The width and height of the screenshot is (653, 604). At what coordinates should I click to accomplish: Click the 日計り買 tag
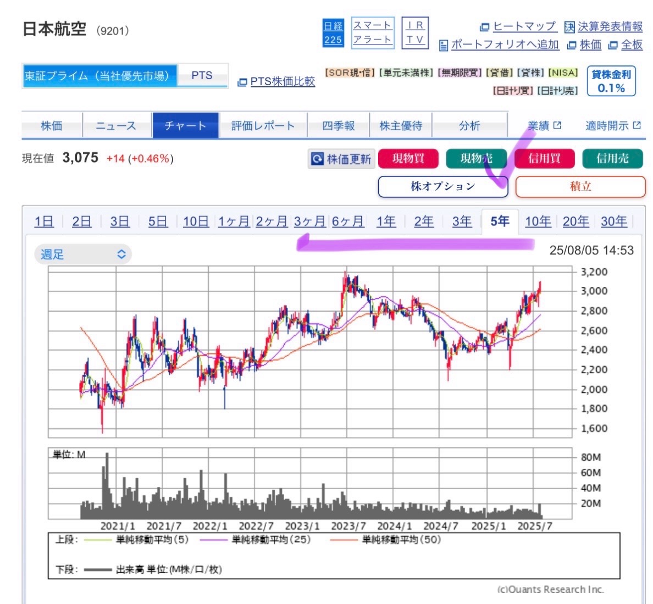click(513, 91)
